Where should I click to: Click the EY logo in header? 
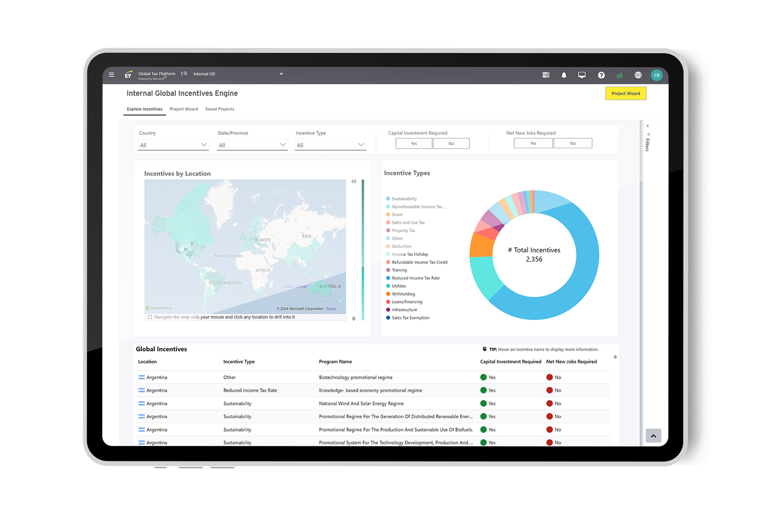[128, 75]
